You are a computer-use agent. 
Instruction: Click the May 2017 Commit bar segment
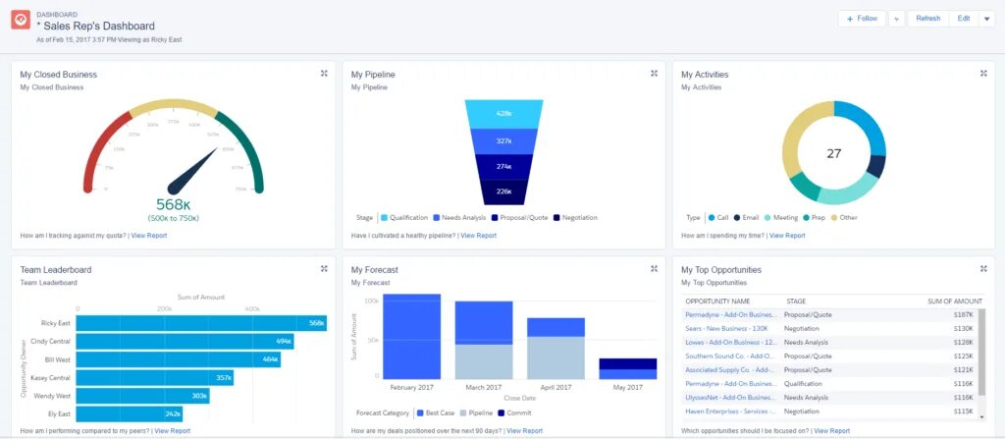click(x=628, y=364)
